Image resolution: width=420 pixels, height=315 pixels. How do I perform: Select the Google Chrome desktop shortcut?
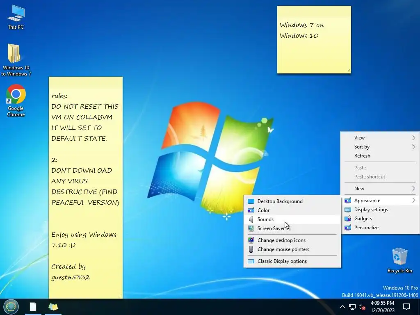click(16, 100)
